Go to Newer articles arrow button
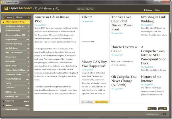The height and width of the screenshot is (119, 172). click(152, 109)
